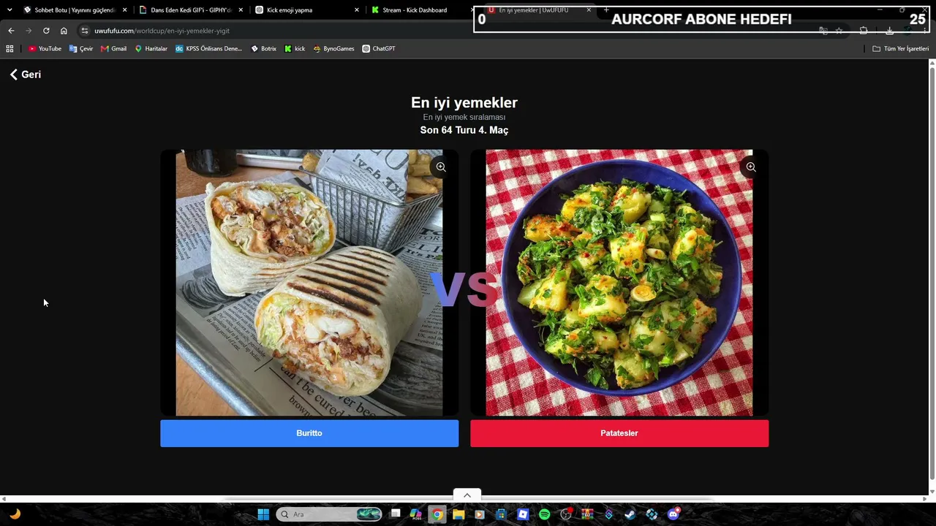Go back using the Geri arrow link
Screen dimensions: 936x526
tap(26, 75)
